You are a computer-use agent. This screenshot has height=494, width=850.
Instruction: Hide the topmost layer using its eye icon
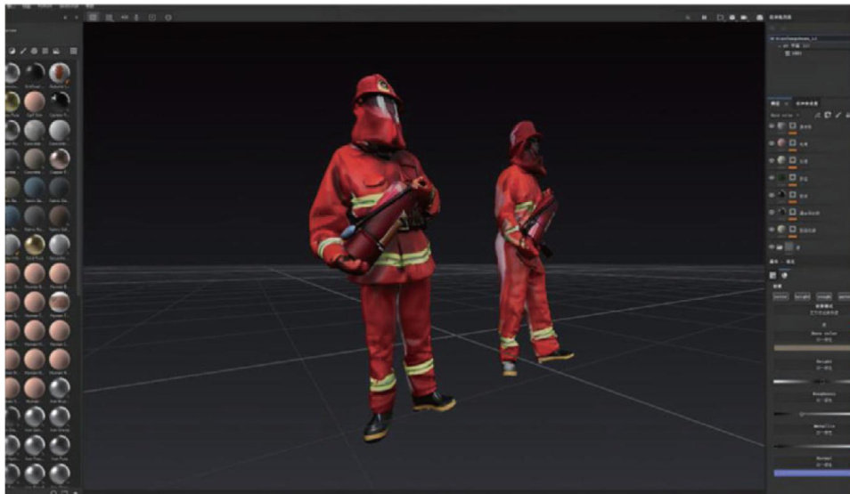(772, 126)
